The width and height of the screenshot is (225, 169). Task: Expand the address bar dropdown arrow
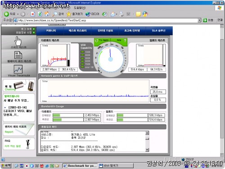[199, 20]
